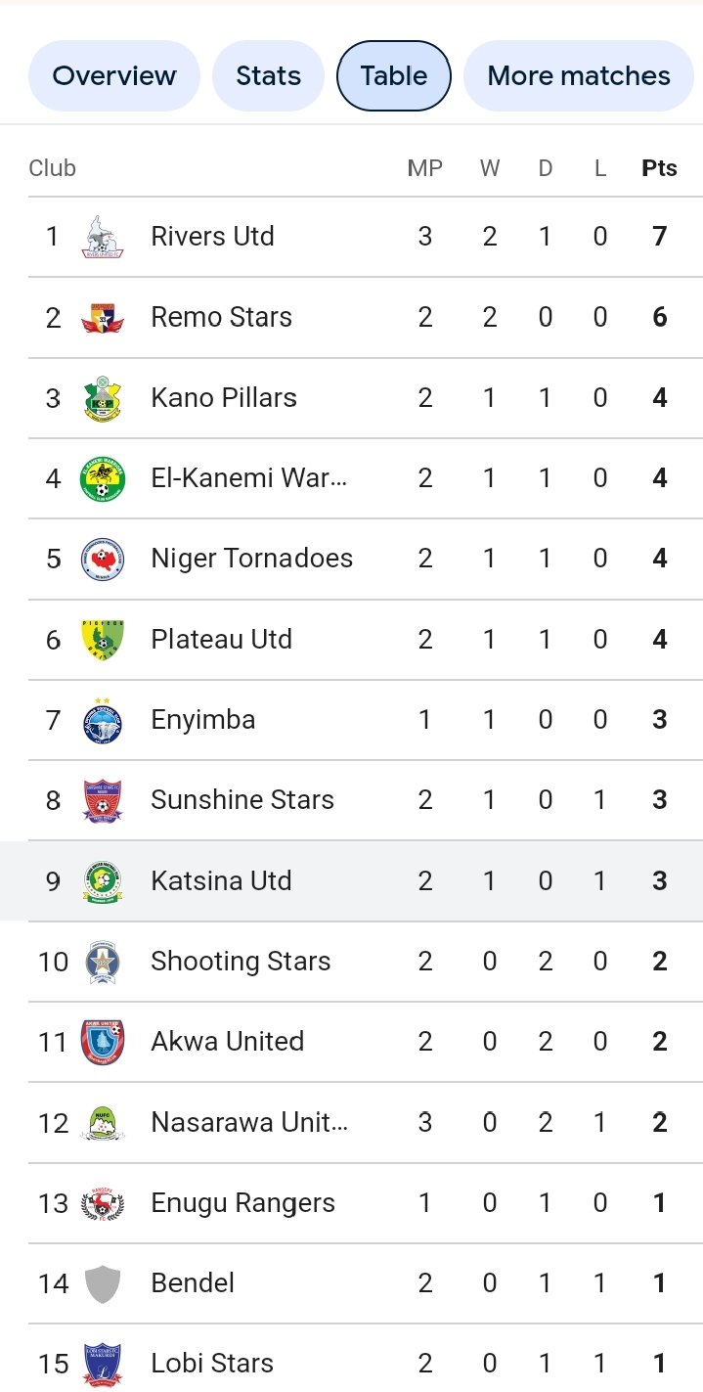Click the Sunshine Stars club logo
Viewport: 703px width, 1392px height.
tap(103, 800)
